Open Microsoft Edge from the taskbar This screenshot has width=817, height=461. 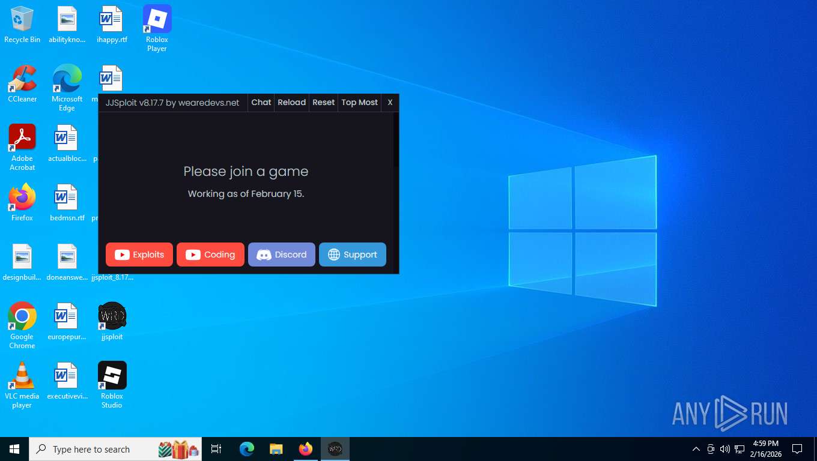point(247,449)
